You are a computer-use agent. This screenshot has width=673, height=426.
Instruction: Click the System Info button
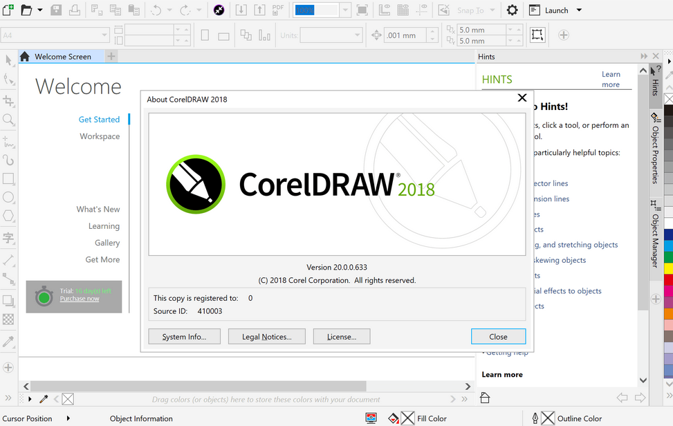[x=185, y=337]
